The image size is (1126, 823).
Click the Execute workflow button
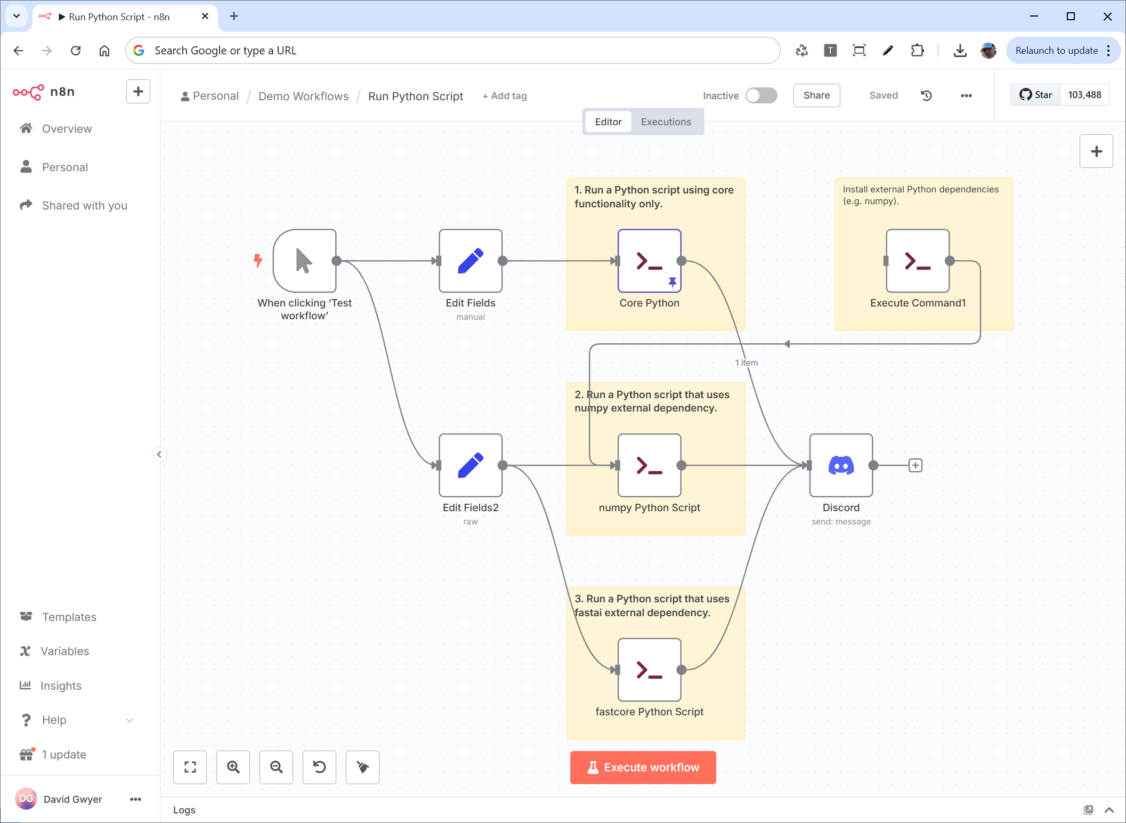tap(643, 767)
